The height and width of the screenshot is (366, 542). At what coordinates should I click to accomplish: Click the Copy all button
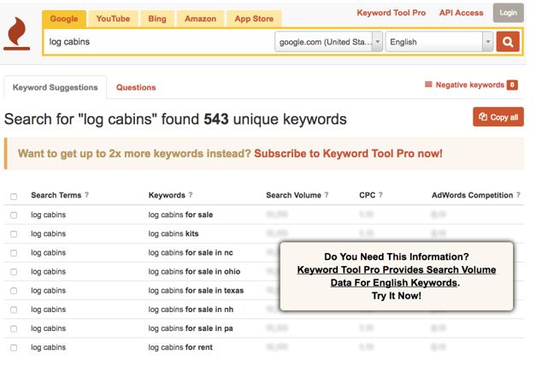[498, 117]
